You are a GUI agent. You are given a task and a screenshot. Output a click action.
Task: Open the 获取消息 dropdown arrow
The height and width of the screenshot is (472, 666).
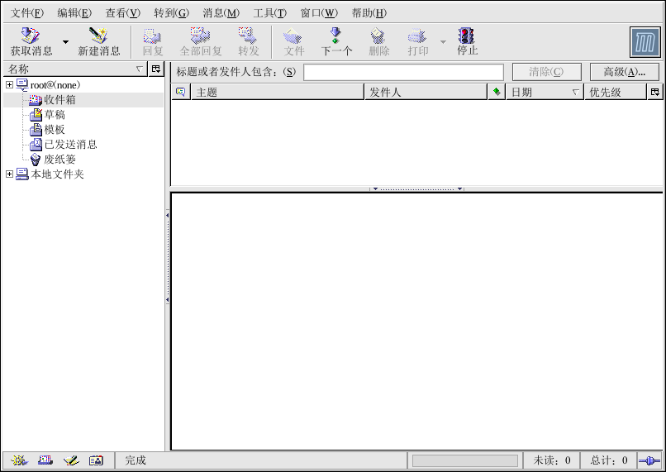tap(65, 41)
